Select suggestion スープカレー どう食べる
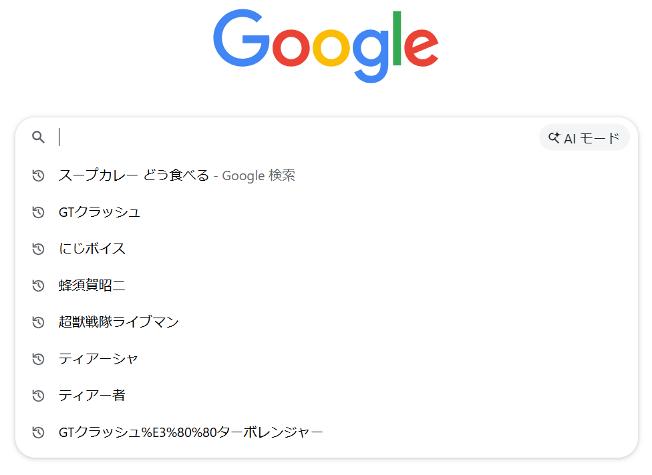The height and width of the screenshot is (475, 652). pos(134,175)
